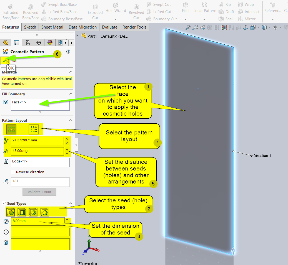
Task: Select the square seed type icon
Action: pos(22,212)
